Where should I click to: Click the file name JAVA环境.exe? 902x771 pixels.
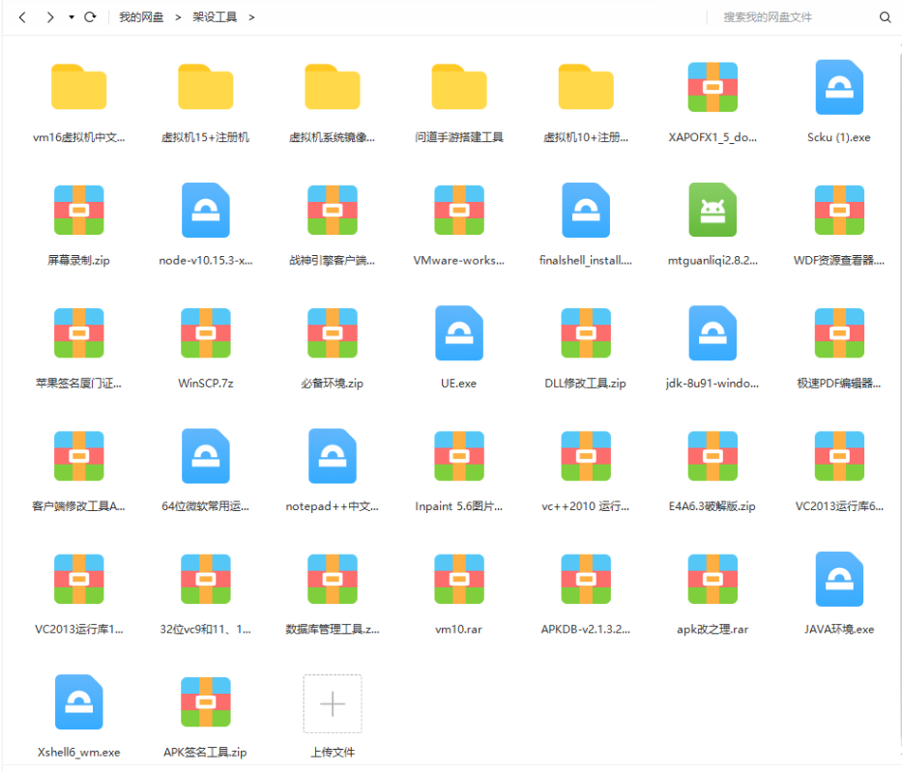[839, 629]
